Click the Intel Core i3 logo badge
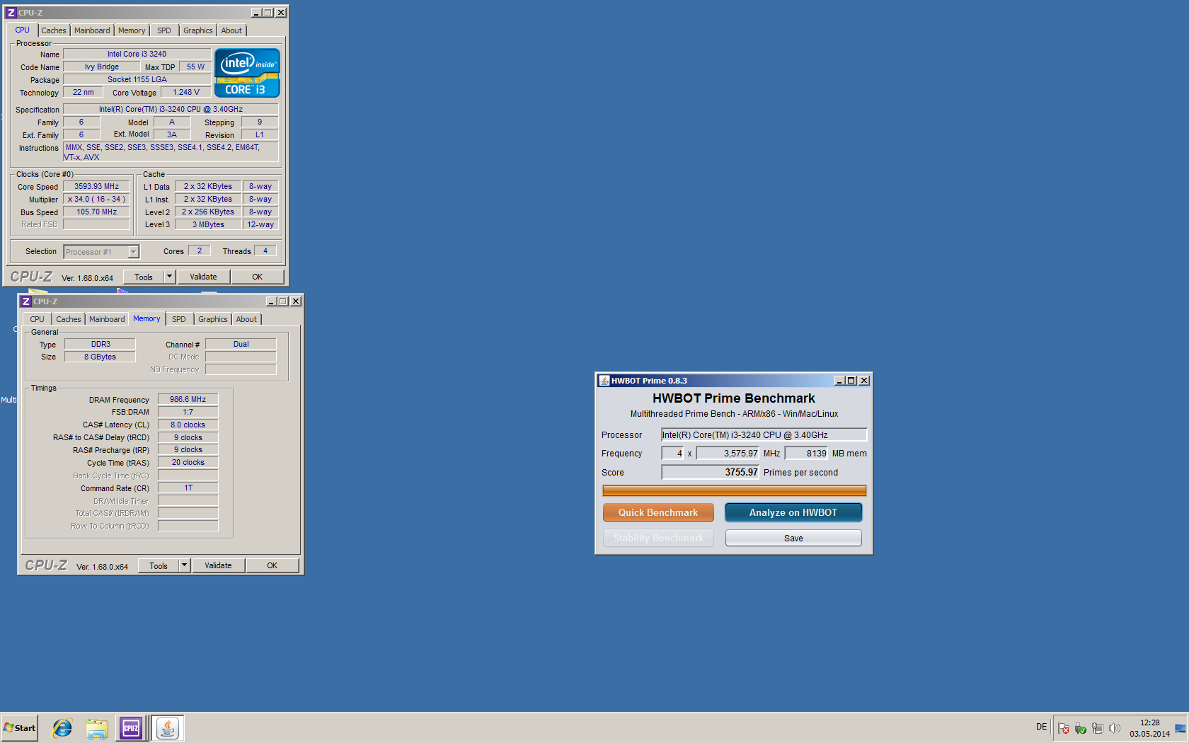1189x743 pixels. click(247, 73)
